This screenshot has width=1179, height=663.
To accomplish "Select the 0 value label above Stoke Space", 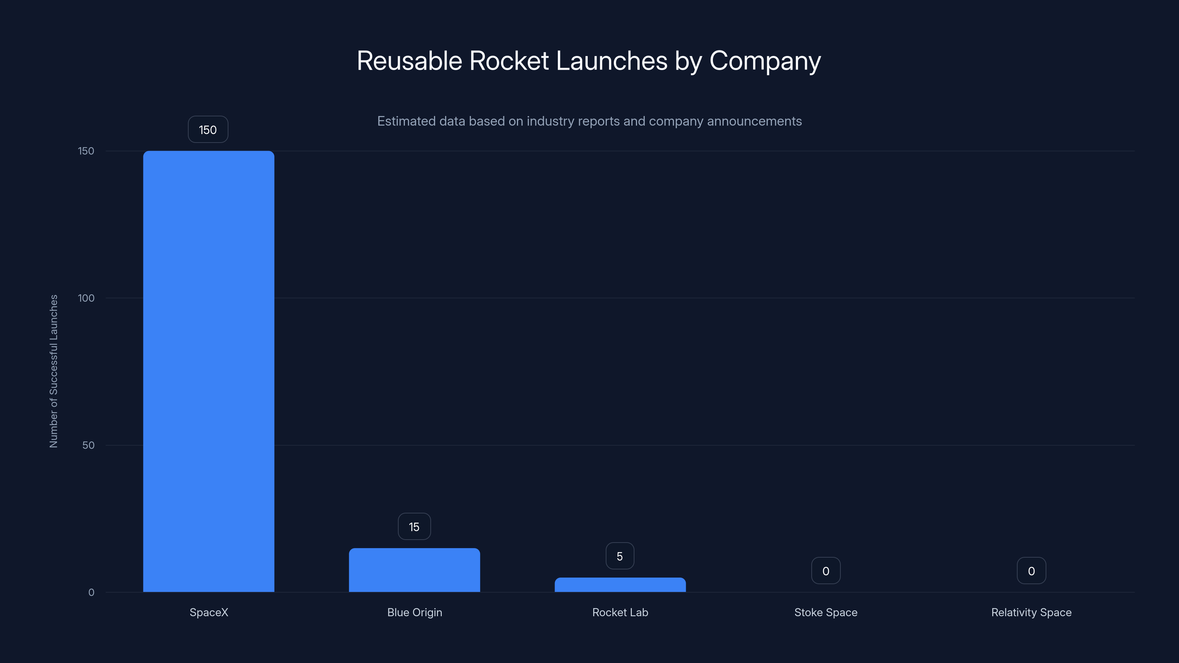I will tap(826, 571).
